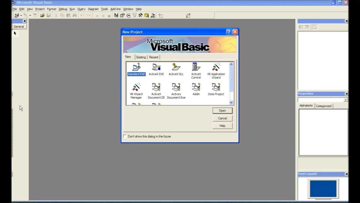Image resolution: width=360 pixels, height=203 pixels.
Task: Select the ActiveX EXE project type
Action: click(156, 69)
